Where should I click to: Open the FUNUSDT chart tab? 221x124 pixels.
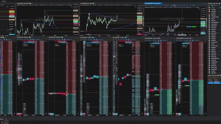pos(87,3)
